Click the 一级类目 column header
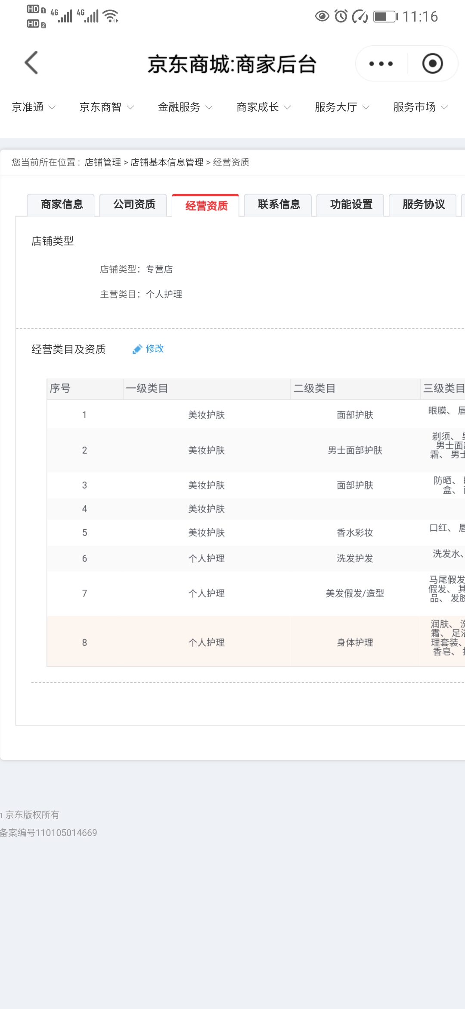This screenshot has width=465, height=1009. 207,389
